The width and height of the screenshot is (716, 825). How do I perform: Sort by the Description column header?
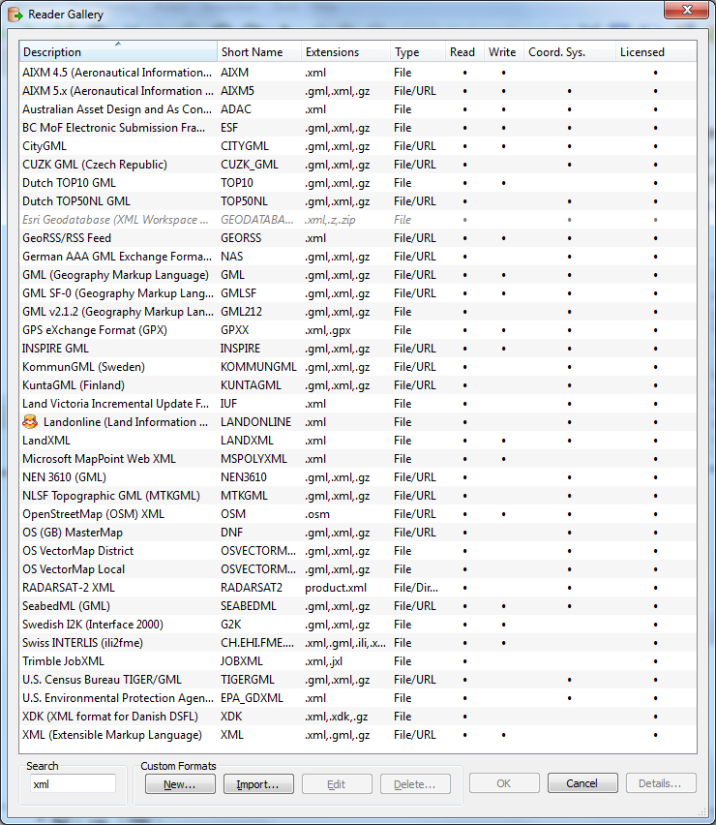[x=118, y=52]
